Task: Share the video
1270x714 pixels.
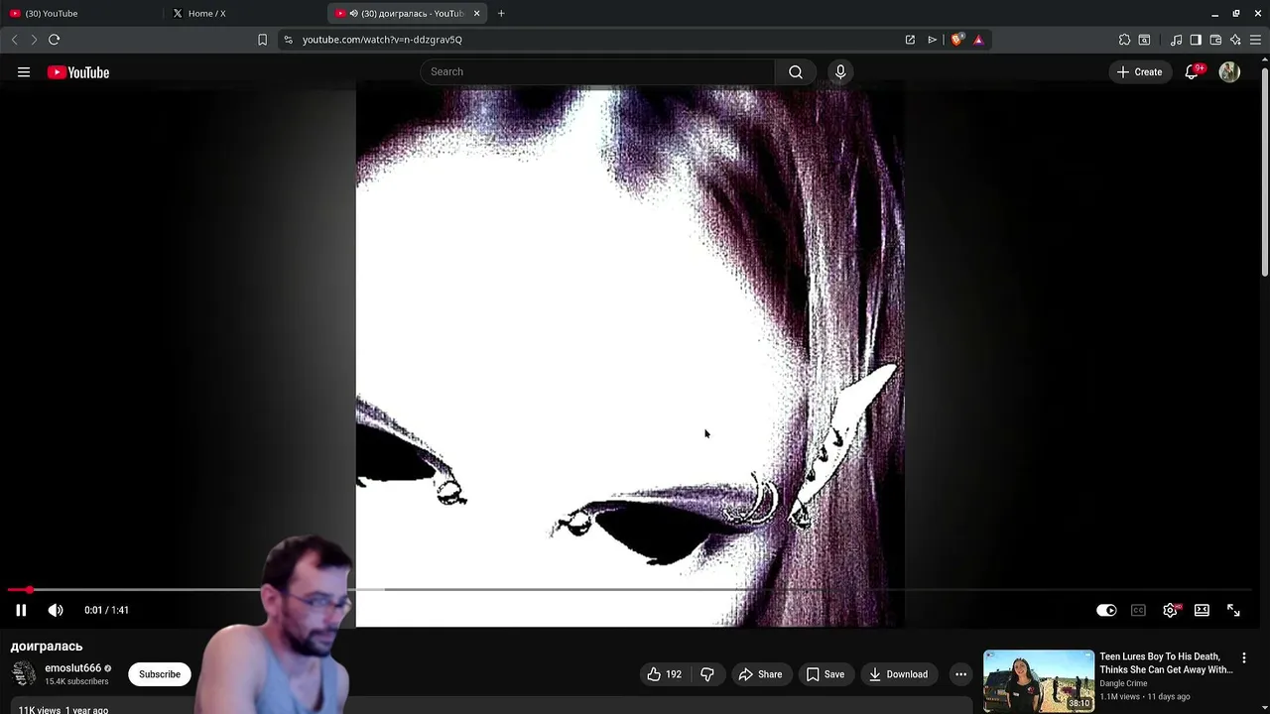Action: coord(760,674)
